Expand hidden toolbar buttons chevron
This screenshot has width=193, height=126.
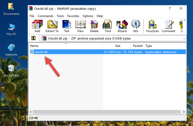click(185, 20)
